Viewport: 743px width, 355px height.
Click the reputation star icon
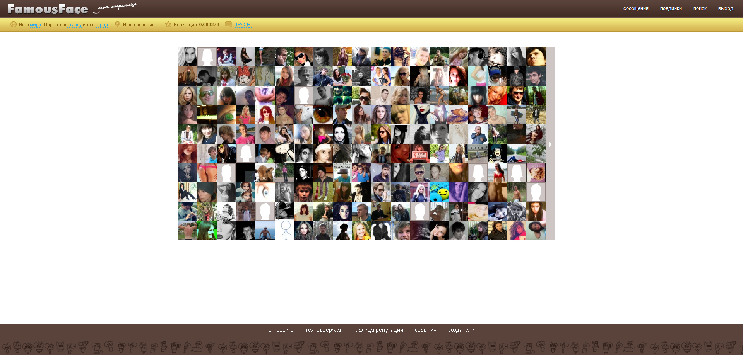point(168,24)
